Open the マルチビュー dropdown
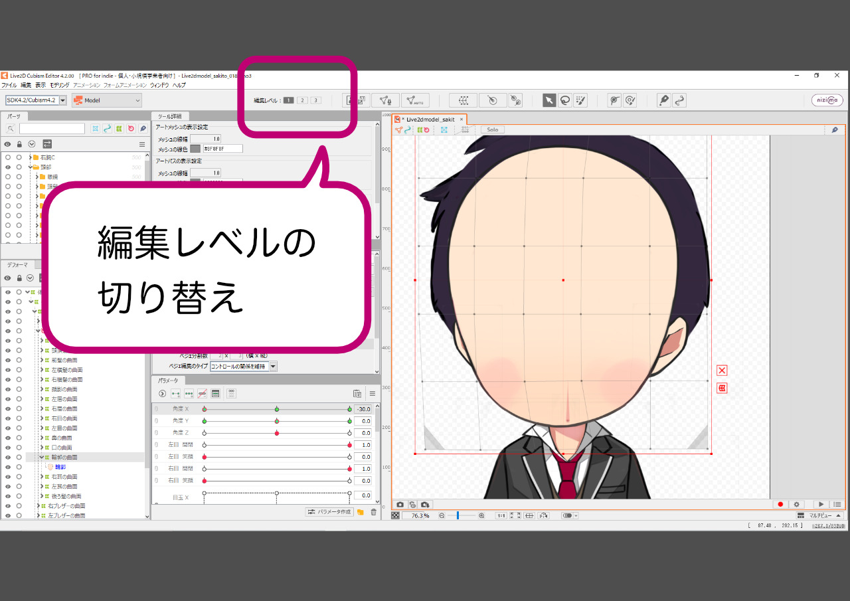 click(819, 515)
